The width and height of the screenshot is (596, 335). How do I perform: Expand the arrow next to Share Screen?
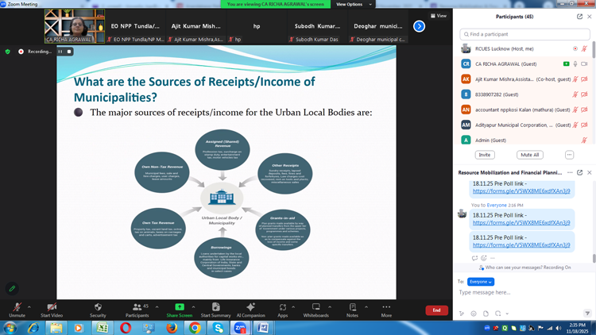(193, 306)
